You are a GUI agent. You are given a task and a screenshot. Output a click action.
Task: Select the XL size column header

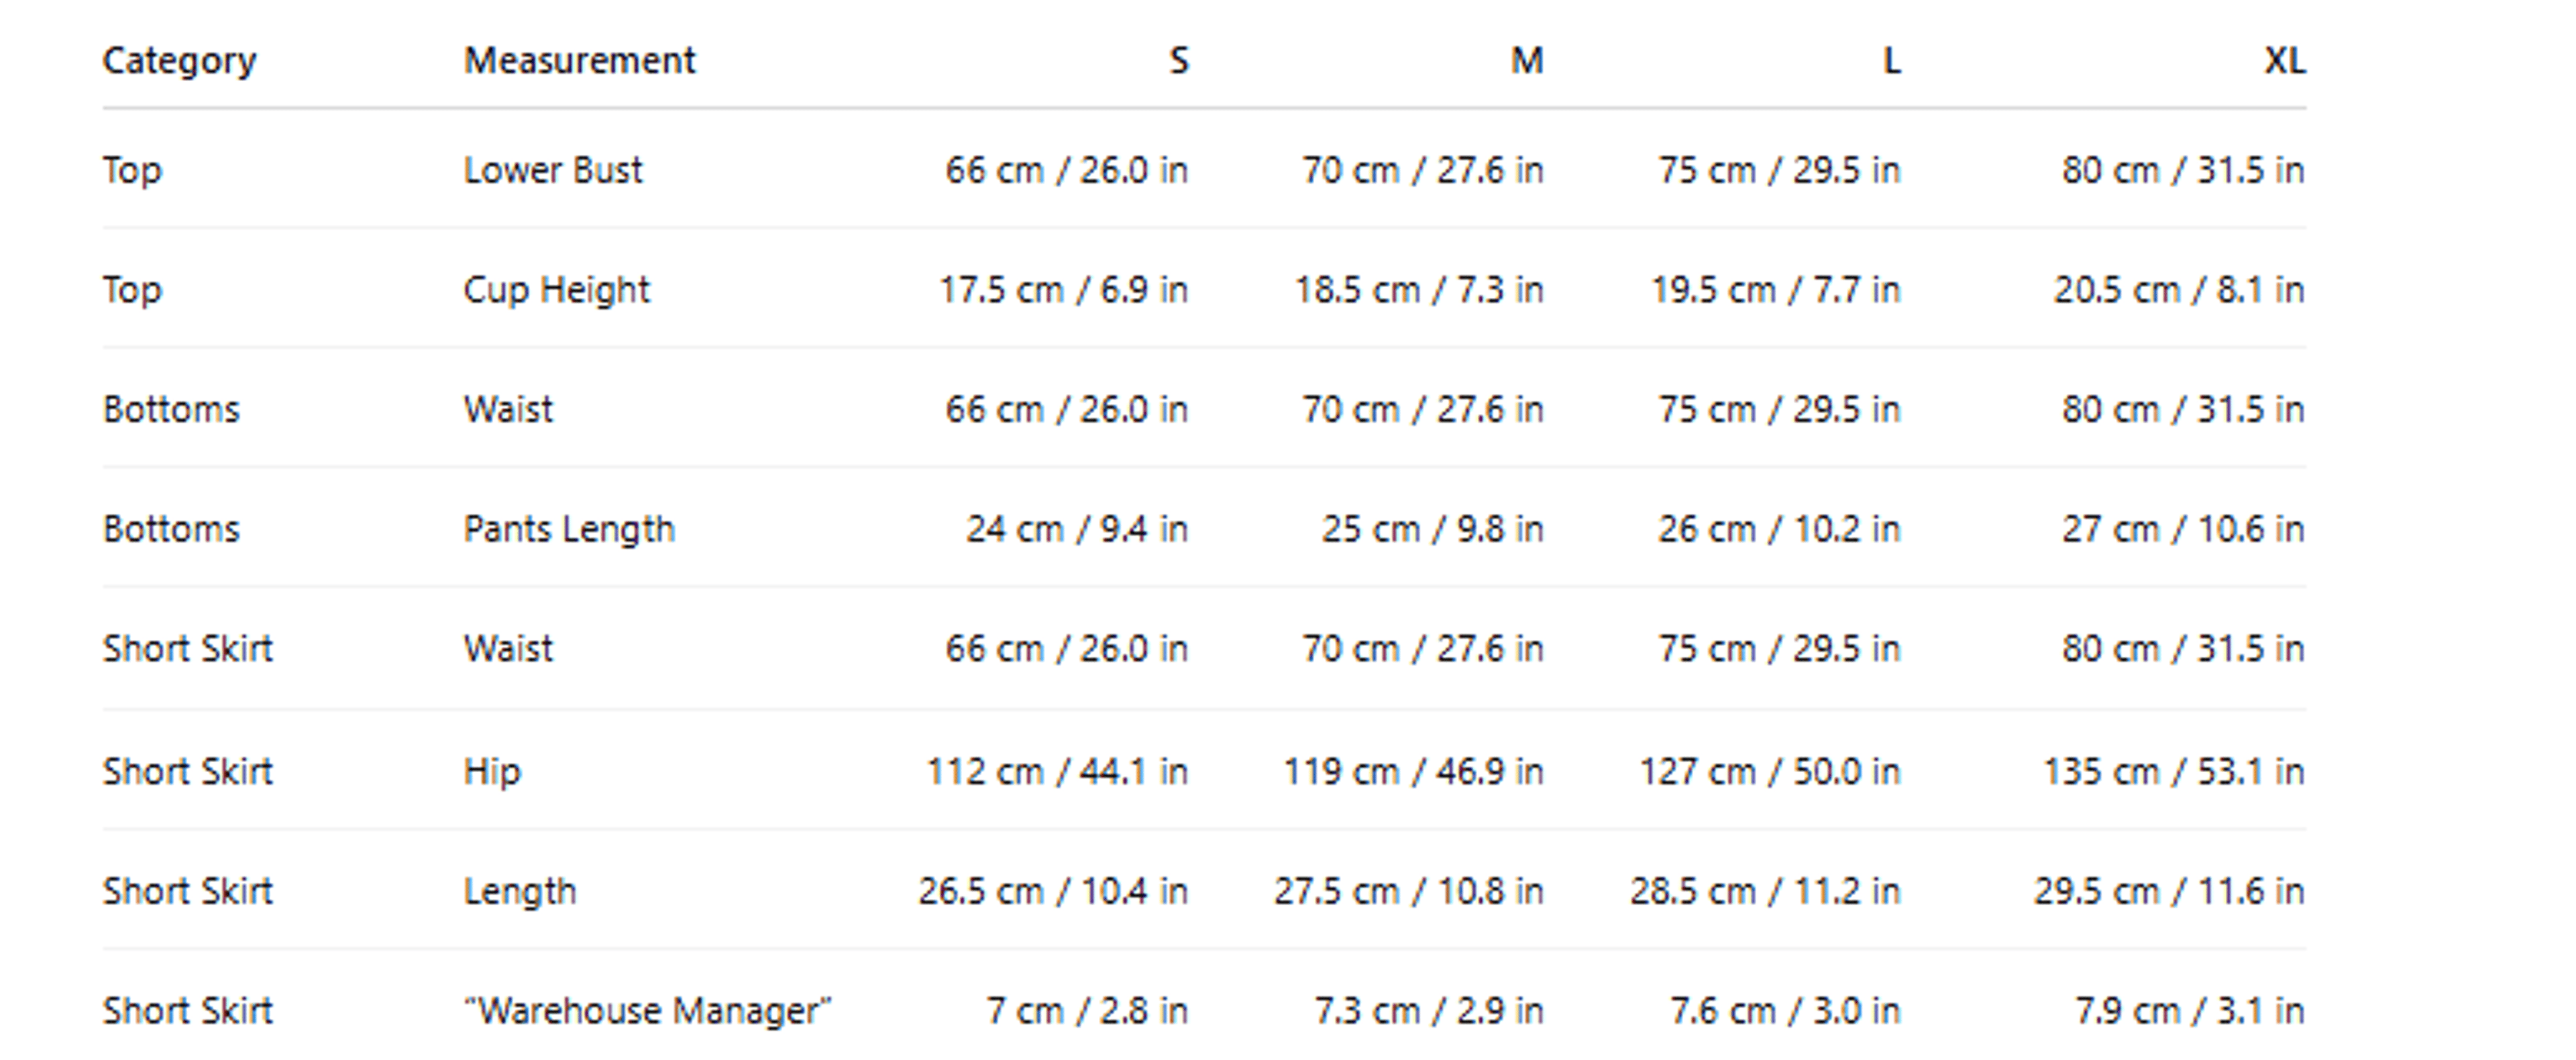pyautogui.click(x=2284, y=61)
